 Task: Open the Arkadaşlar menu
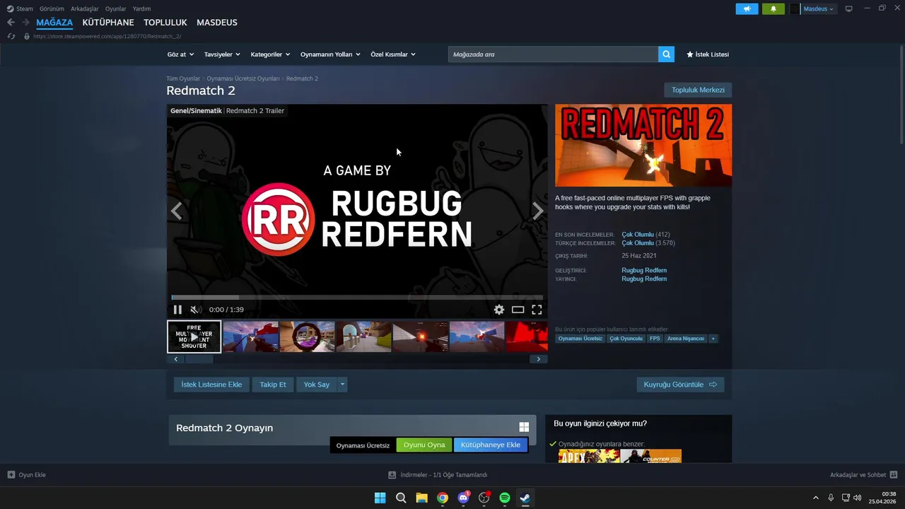pyautogui.click(x=85, y=8)
